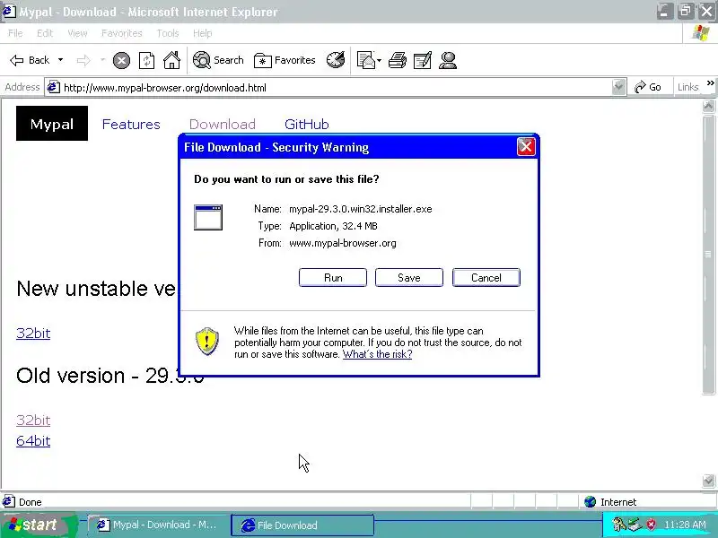Open the Tools menu
718x538 pixels.
click(168, 33)
